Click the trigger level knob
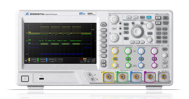Screen dimensions: 189x99 pos(165,55)
